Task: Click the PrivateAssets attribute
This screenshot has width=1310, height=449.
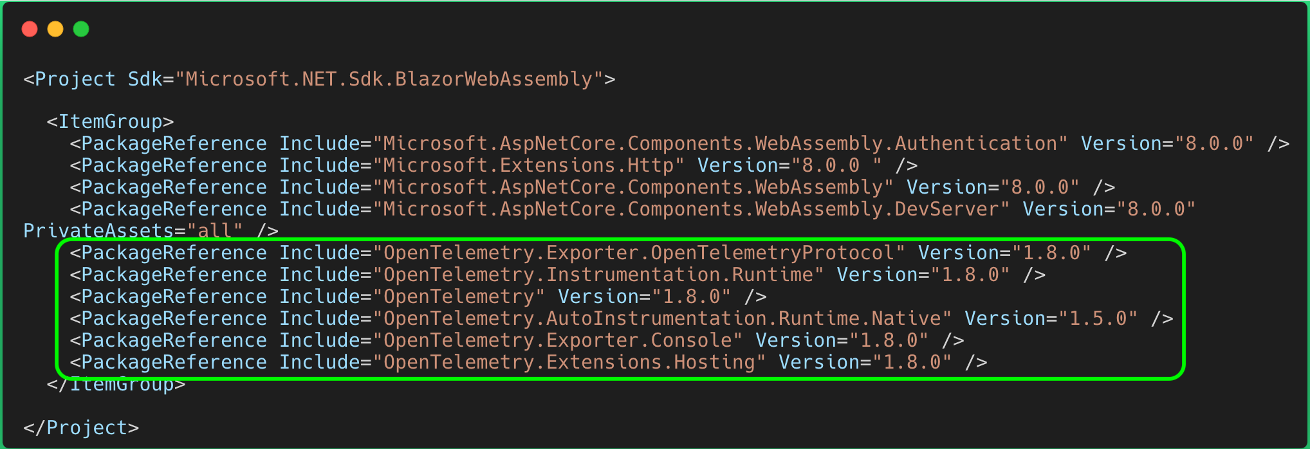Action: click(98, 231)
